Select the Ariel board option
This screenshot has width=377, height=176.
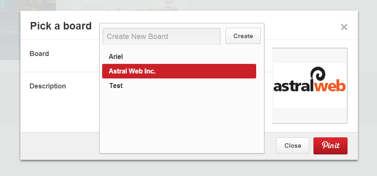pos(116,56)
